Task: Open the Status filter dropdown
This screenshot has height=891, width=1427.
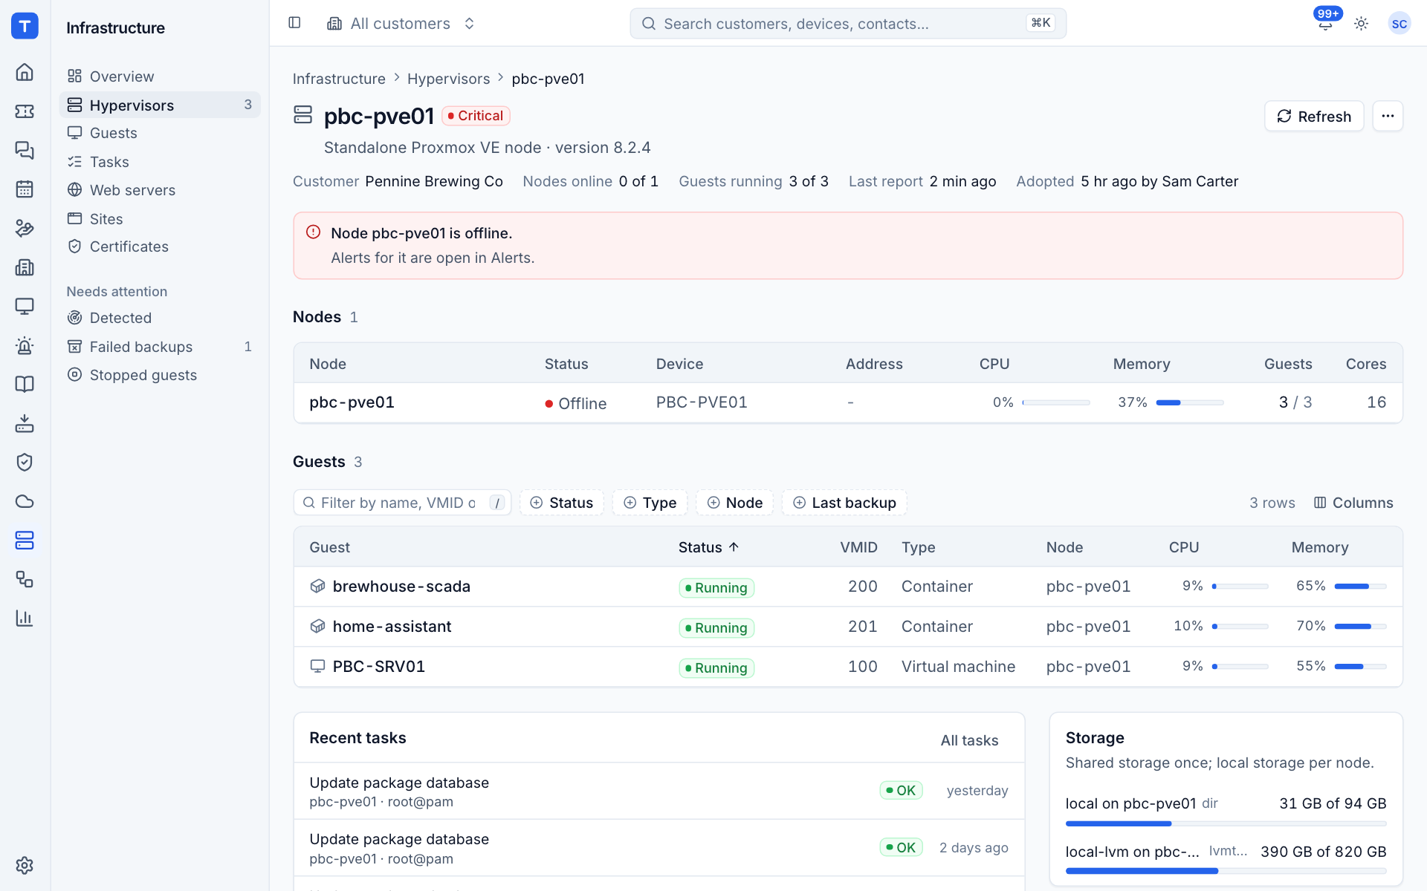Action: click(x=562, y=503)
